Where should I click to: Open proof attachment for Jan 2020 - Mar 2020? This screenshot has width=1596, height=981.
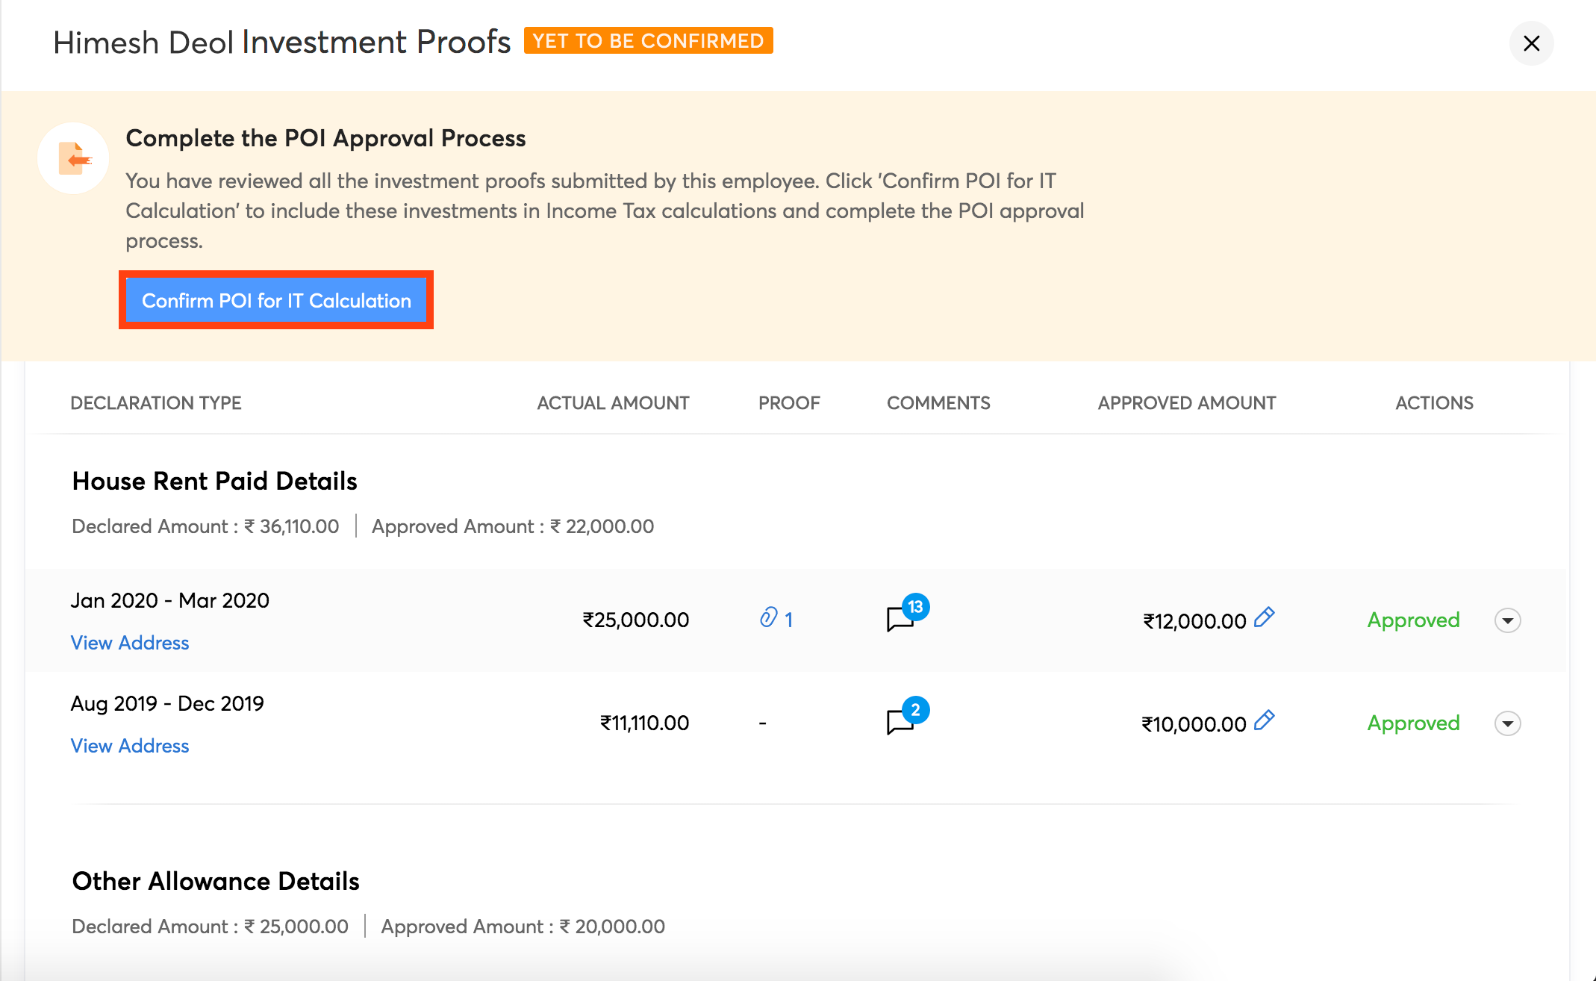(776, 619)
